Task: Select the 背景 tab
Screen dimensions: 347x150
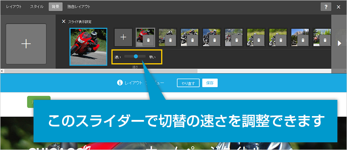Action: click(56, 7)
